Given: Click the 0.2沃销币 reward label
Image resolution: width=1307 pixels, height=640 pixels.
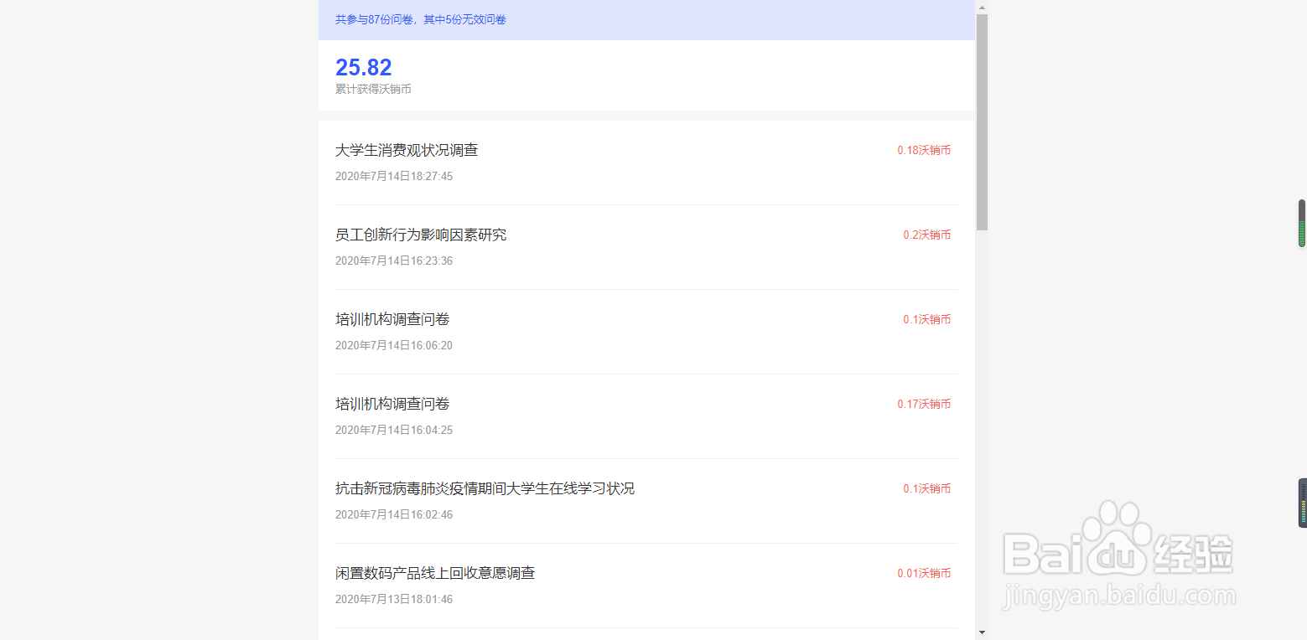Looking at the screenshot, I should tap(926, 235).
